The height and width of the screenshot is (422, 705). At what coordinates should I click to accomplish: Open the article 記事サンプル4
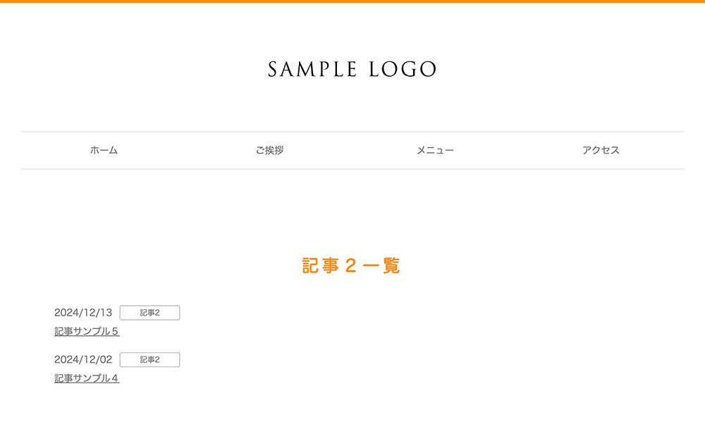87,378
